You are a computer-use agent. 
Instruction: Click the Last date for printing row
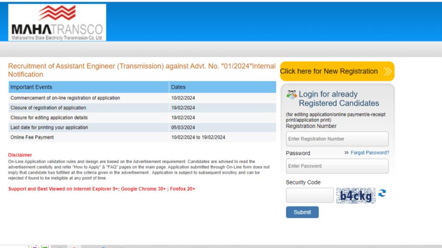[49, 127]
